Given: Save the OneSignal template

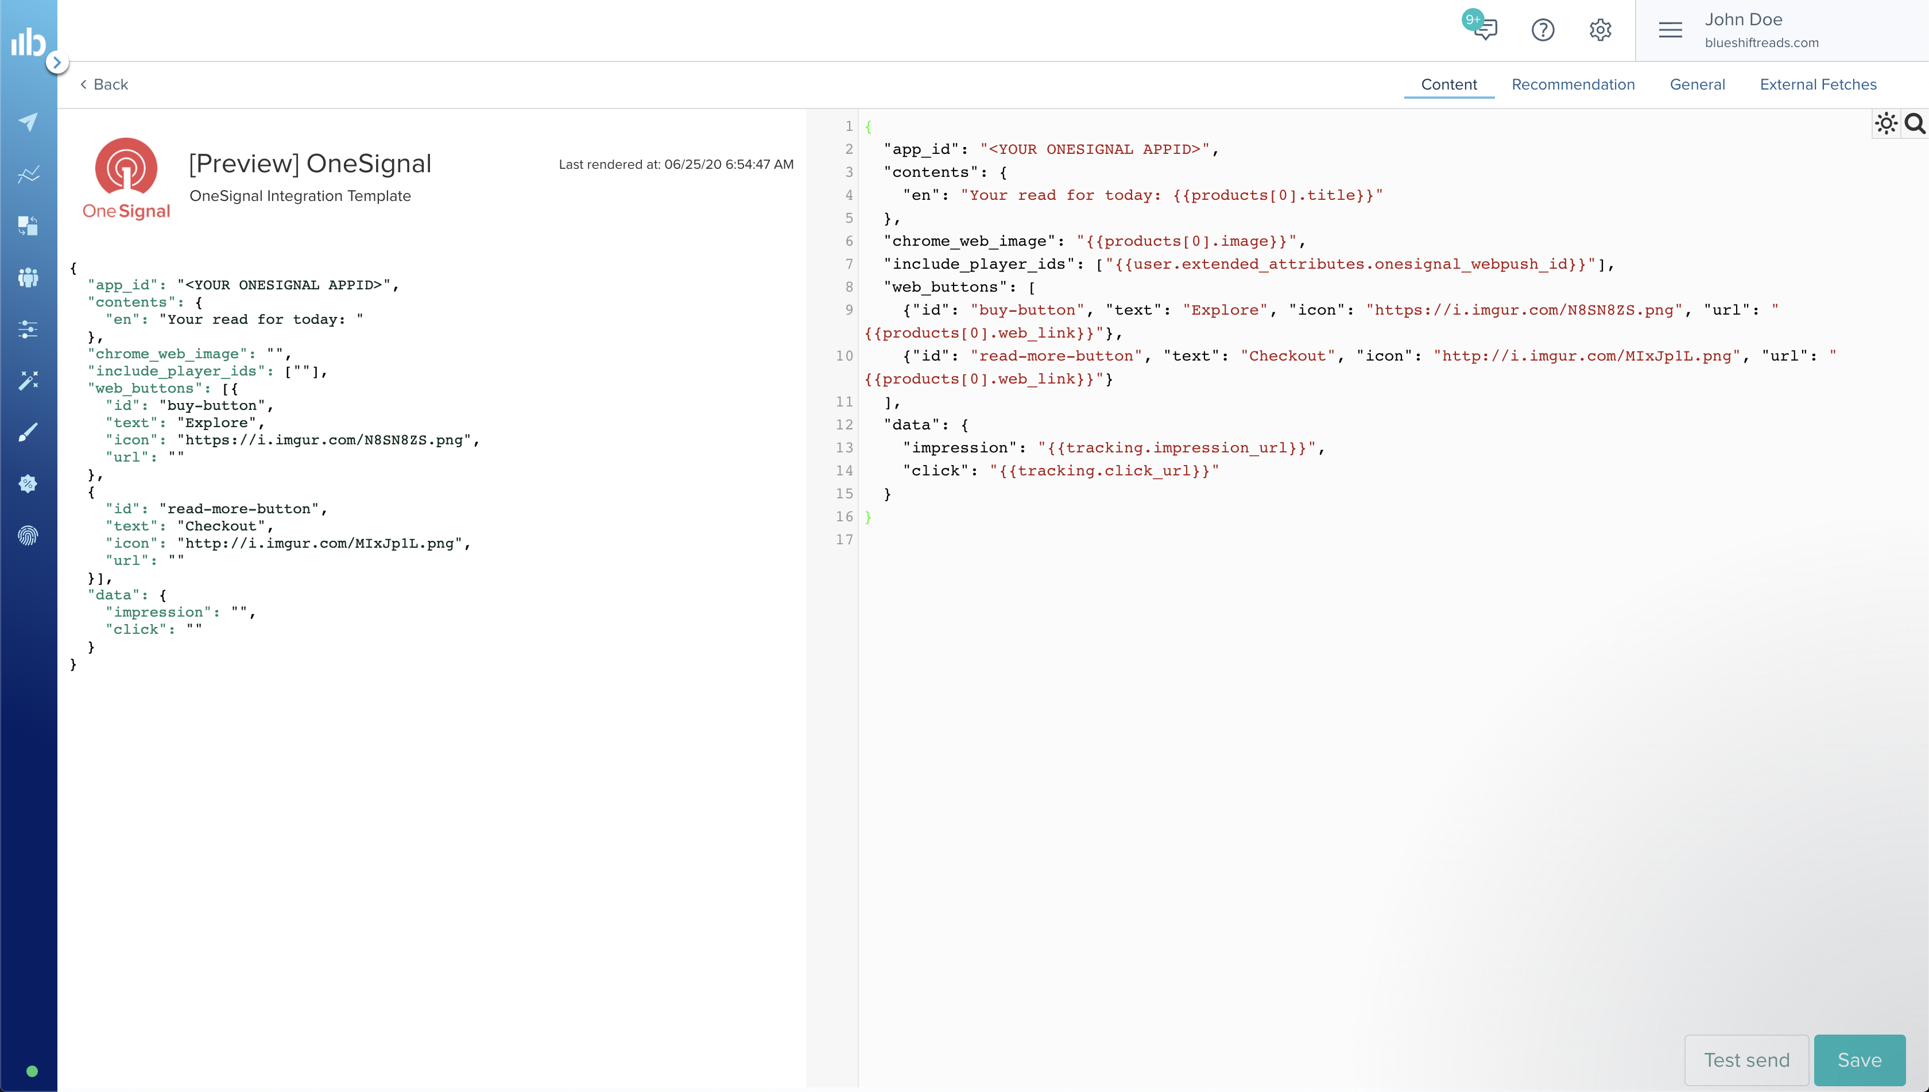Looking at the screenshot, I should pyautogui.click(x=1860, y=1060).
